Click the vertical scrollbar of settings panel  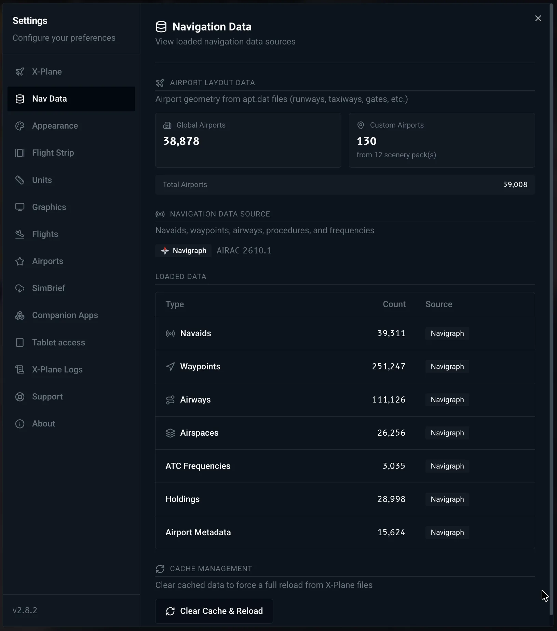pyautogui.click(x=551, y=310)
